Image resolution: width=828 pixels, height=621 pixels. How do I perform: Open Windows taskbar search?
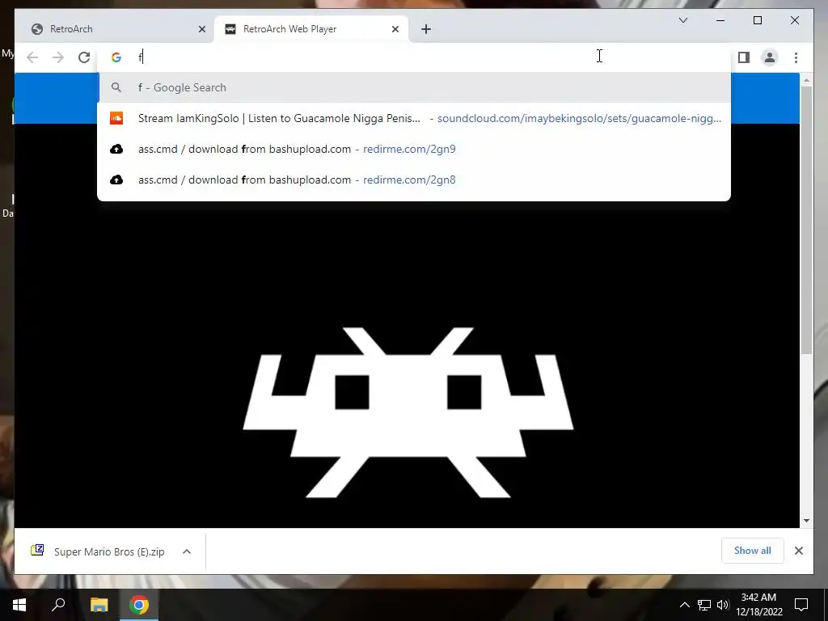click(x=58, y=605)
